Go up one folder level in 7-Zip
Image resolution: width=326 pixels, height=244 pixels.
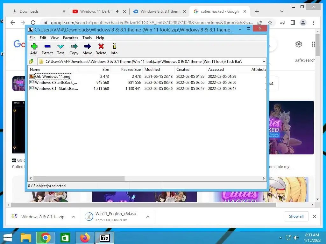pos(32,61)
